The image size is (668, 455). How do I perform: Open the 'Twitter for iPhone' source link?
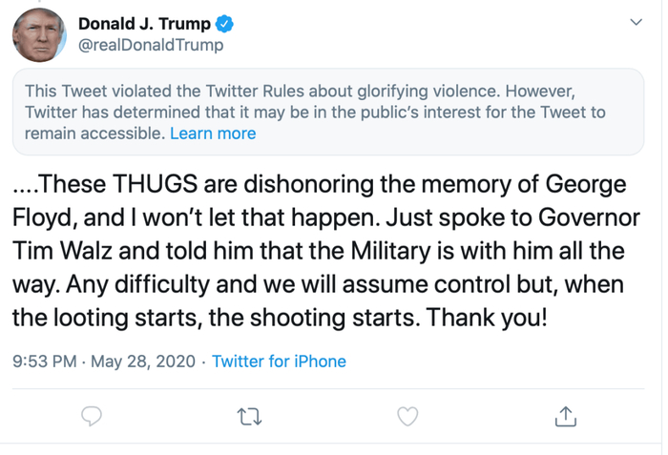[x=279, y=362]
